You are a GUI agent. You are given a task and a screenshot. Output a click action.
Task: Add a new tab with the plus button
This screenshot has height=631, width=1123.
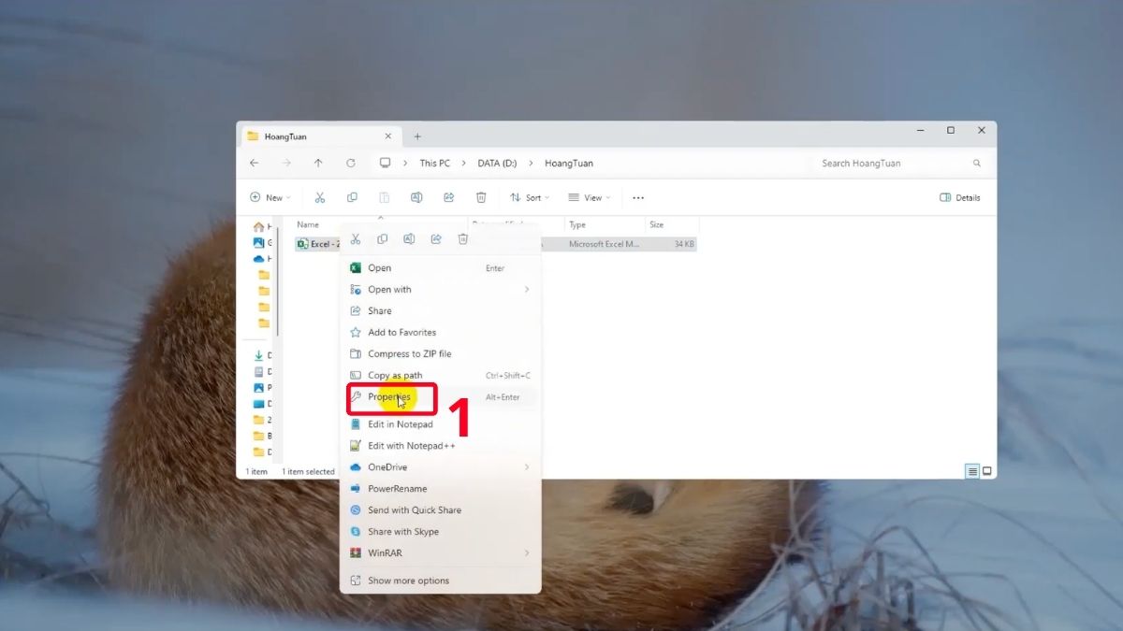[417, 136]
